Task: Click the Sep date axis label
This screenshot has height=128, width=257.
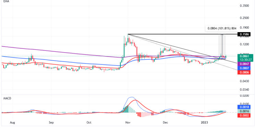Action: (51, 123)
